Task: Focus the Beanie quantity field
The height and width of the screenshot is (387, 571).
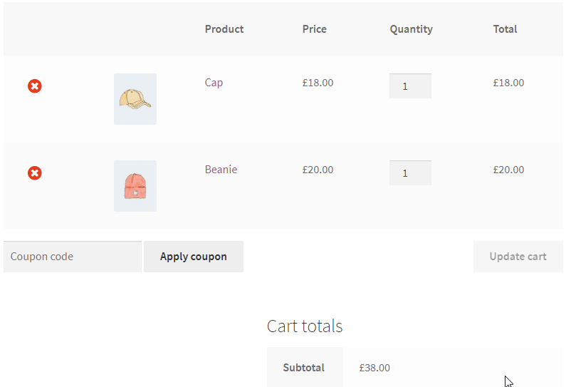Action: pos(410,173)
